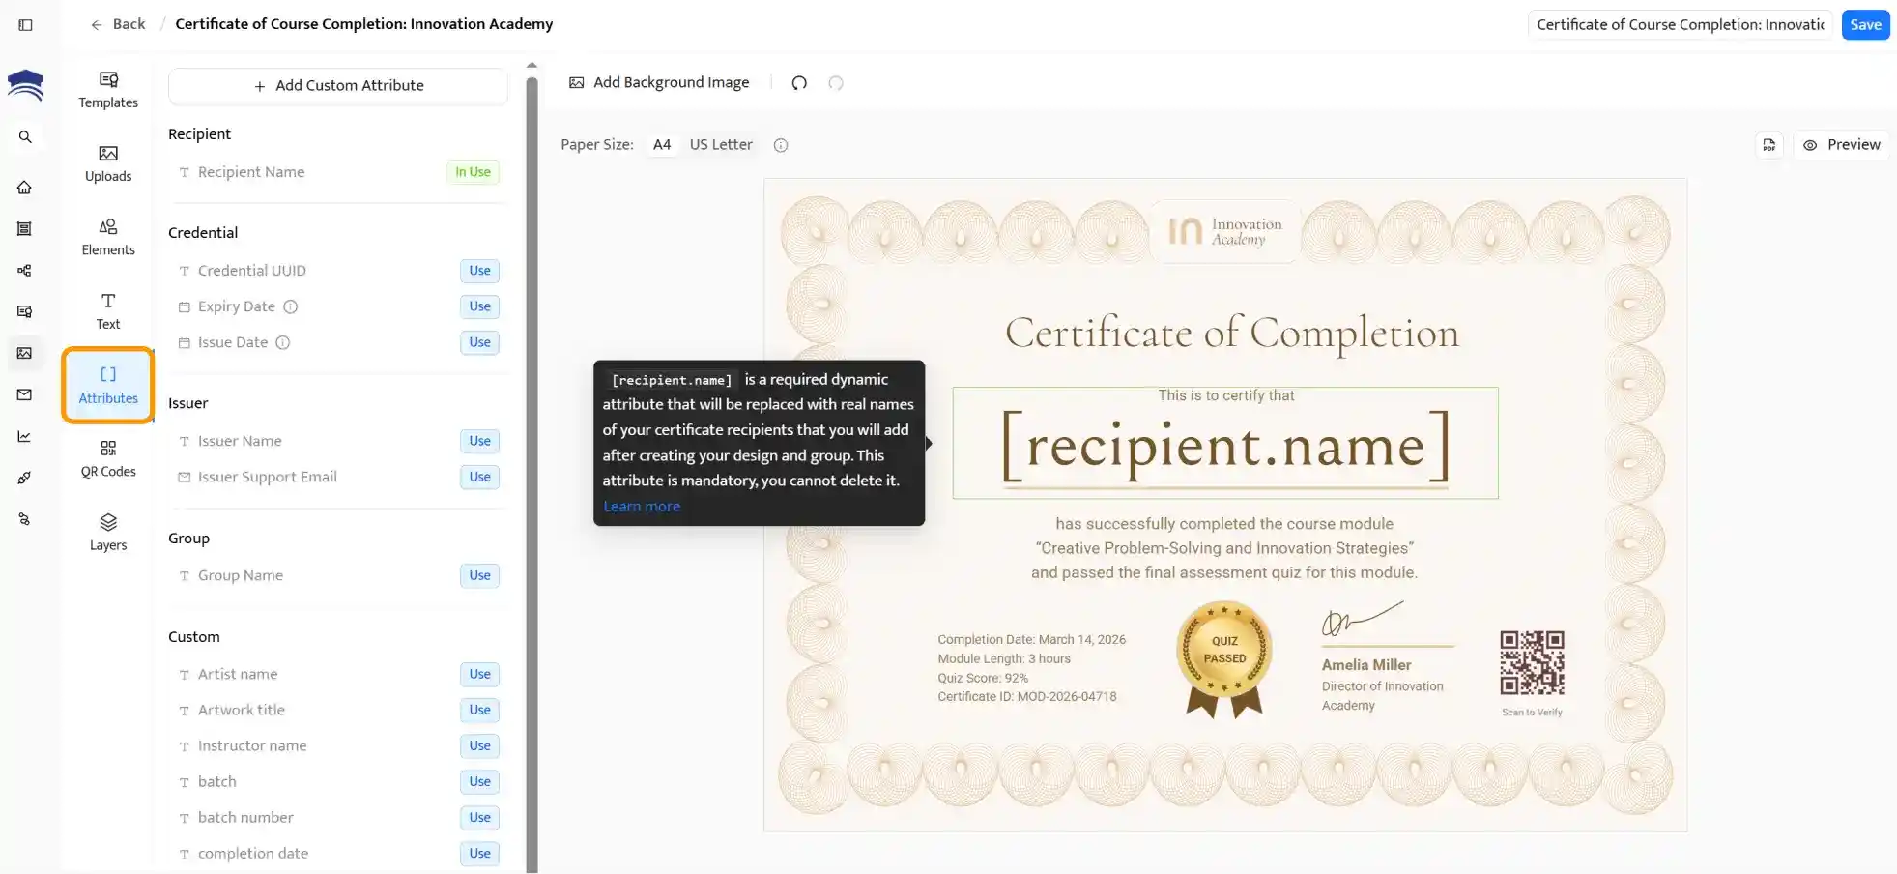Click Add Custom Attribute button
This screenshot has width=1897, height=874.
[338, 86]
